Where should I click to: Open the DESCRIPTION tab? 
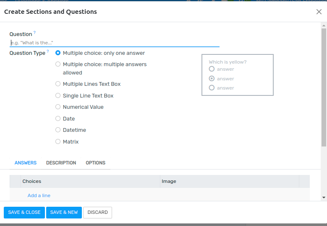(x=61, y=163)
